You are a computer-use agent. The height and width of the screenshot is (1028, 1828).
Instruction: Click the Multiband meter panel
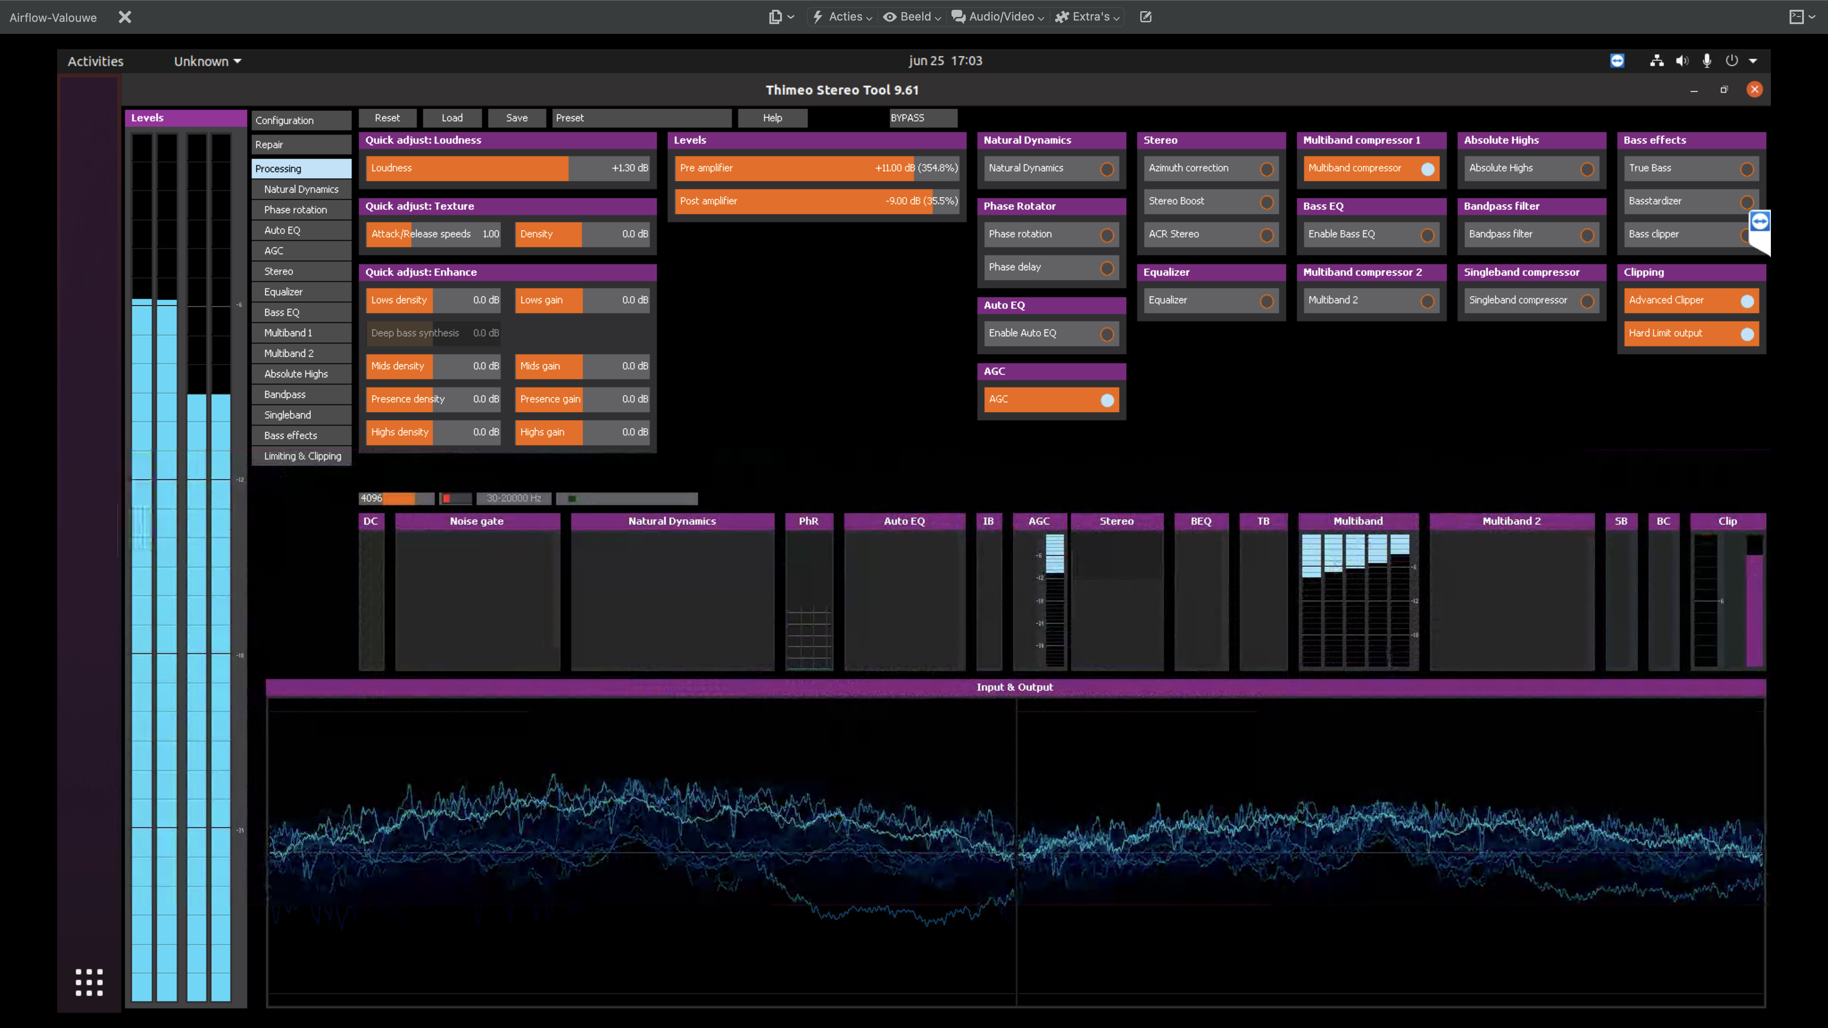pos(1358,592)
